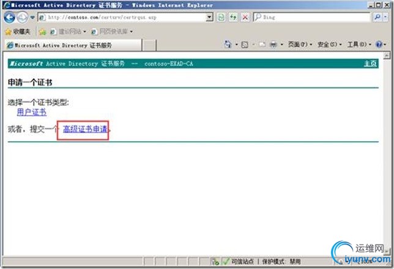The width and height of the screenshot is (394, 269).
Task: Open a new blank tab
Action: pyautogui.click(x=149, y=45)
